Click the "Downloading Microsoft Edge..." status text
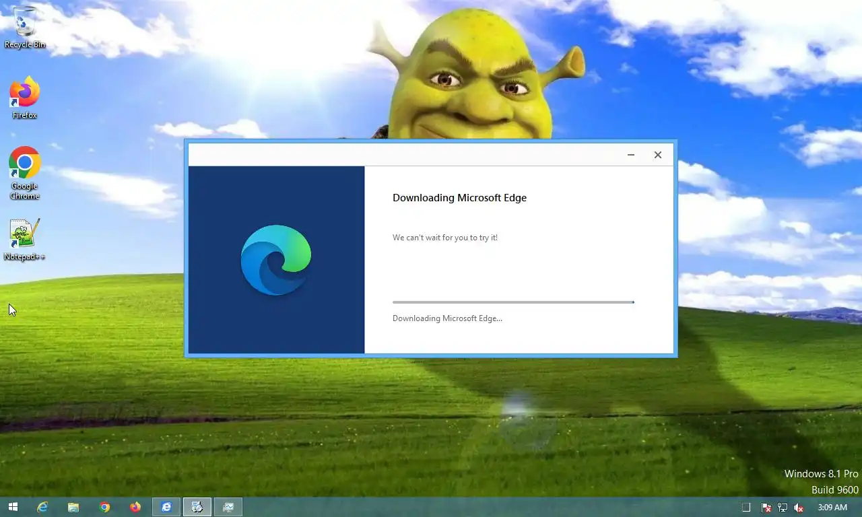Viewport: 862px width, 517px height. pyautogui.click(x=447, y=318)
